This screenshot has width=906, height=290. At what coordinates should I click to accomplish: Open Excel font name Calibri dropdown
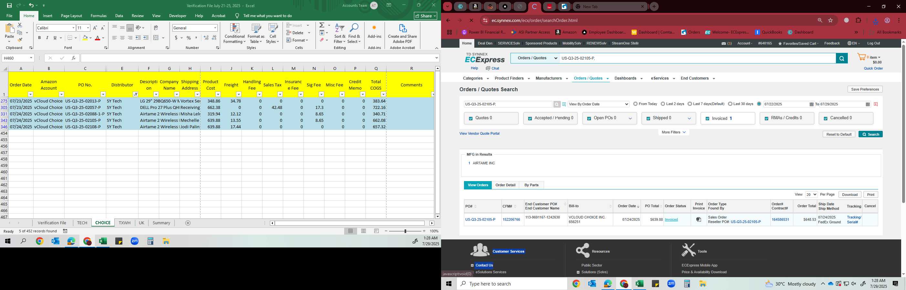[73, 28]
